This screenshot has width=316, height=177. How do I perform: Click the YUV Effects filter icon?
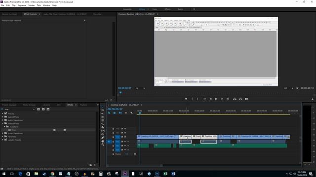tap(48, 109)
